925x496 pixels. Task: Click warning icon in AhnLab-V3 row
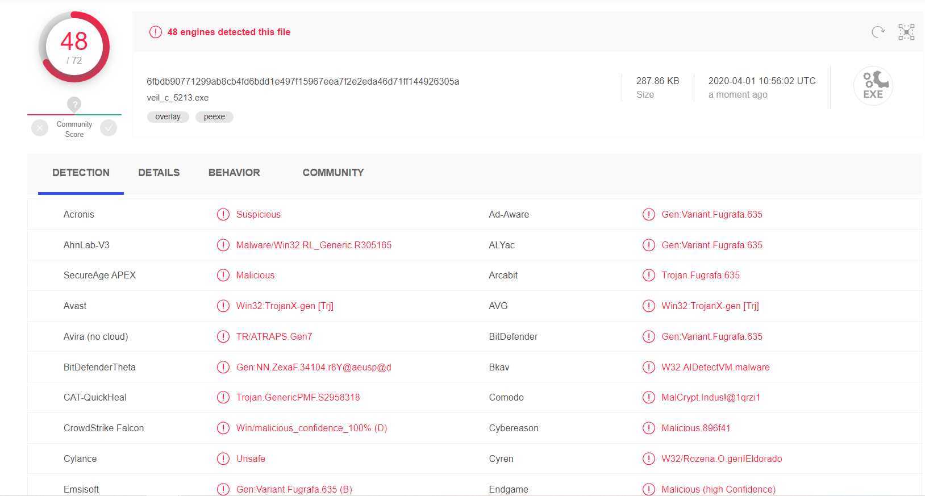[223, 245]
